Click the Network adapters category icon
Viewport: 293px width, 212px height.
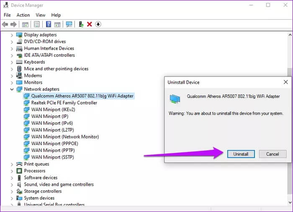coord(19,89)
